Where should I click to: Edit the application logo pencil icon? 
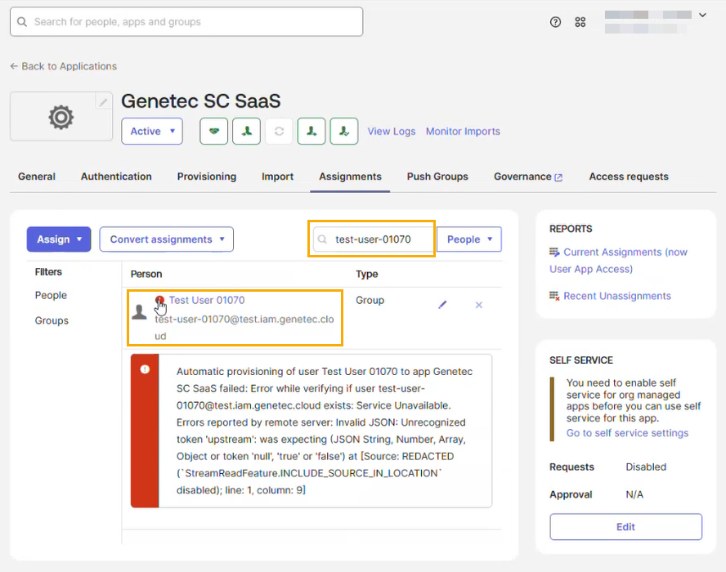(104, 101)
